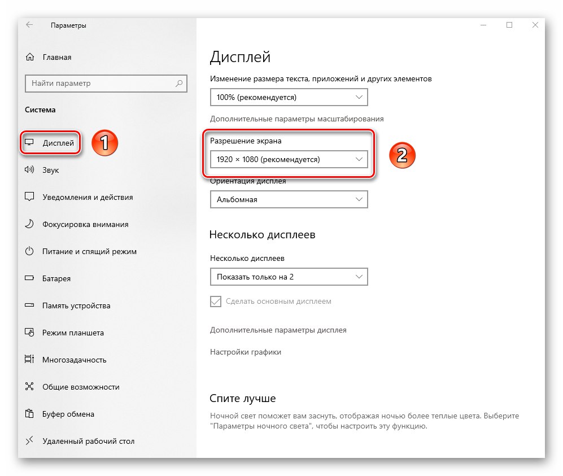
Task: Expand the Ориентация дисплея dropdown
Action: [x=289, y=199]
